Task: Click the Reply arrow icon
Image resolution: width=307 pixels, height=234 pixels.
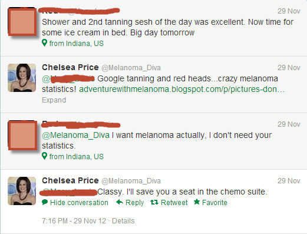Action: tap(120, 202)
